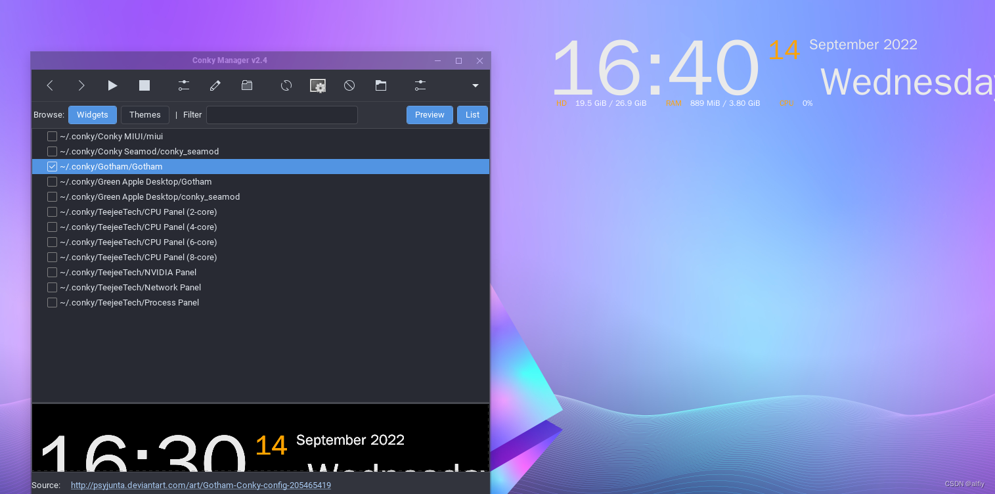
Task: Select row text ~/.conky/Green Apple Desktop/conky_seamod
Action: [150, 197]
